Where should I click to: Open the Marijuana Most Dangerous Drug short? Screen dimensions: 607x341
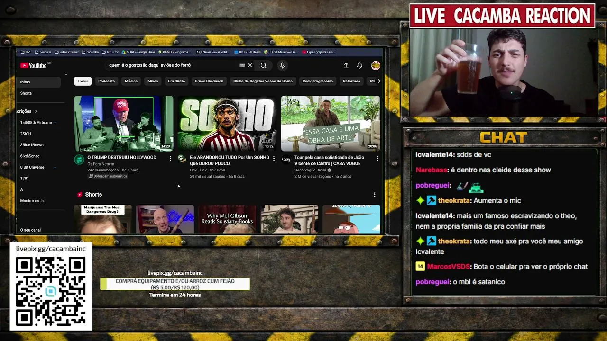coord(103,219)
